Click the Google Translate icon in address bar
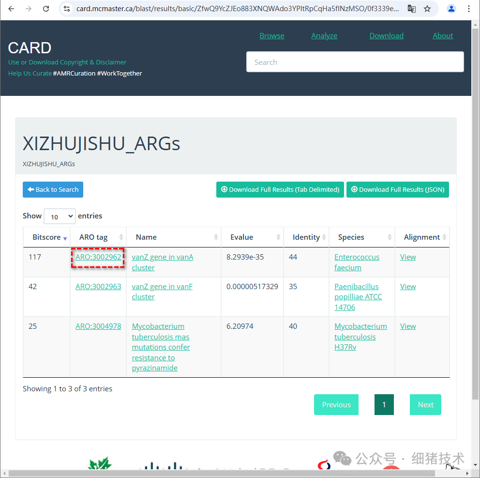 pyautogui.click(x=411, y=9)
